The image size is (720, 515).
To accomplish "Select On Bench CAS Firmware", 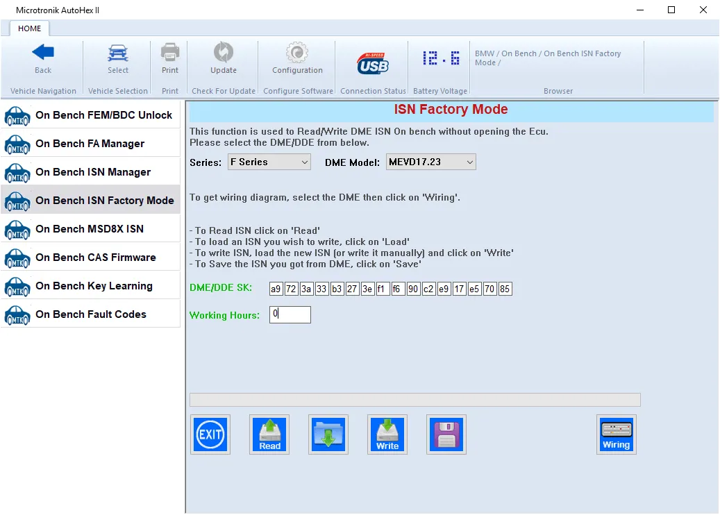I will tap(90, 257).
